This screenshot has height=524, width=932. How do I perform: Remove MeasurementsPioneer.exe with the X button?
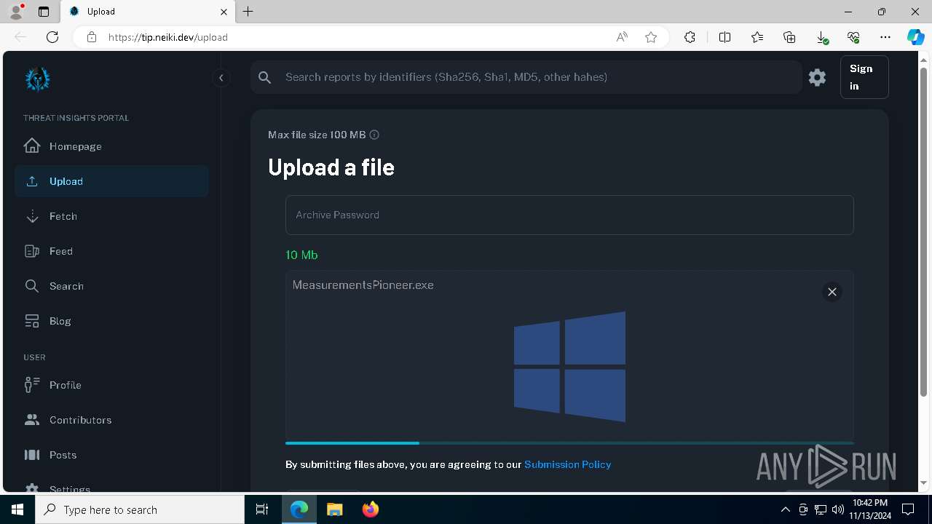[832, 292]
